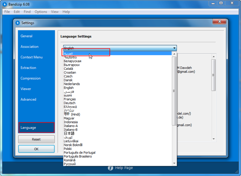241x176 pixels.
Task: Select English in the dropdown list
Action: point(117,88)
